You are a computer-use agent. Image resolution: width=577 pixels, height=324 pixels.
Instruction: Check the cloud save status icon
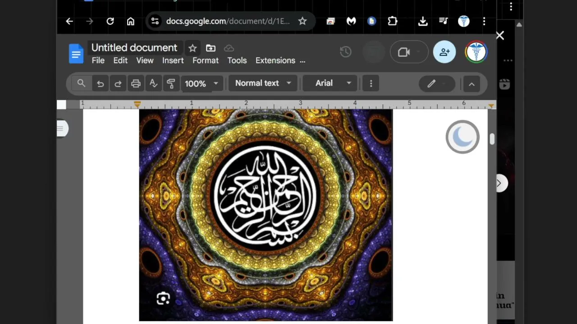tap(229, 48)
